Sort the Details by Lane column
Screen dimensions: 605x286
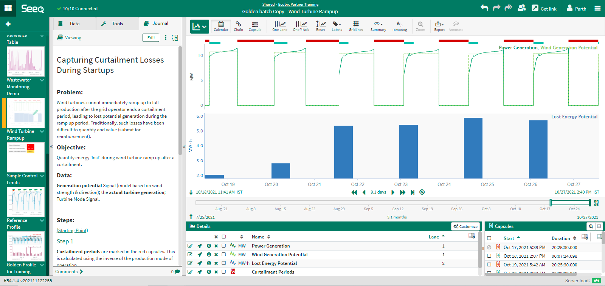[437, 237]
